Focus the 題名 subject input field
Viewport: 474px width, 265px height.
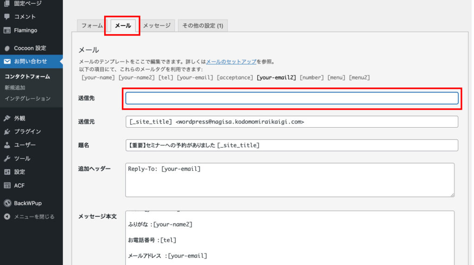click(x=292, y=145)
